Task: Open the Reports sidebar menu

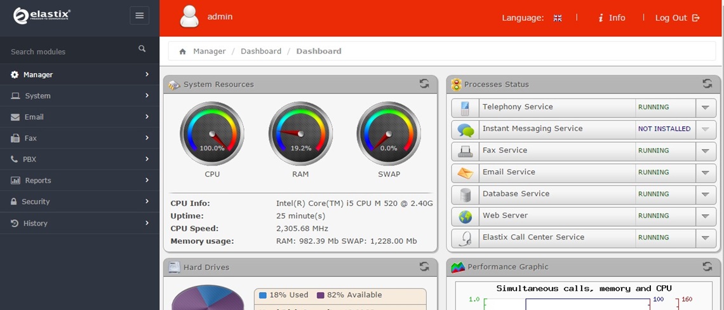Action: pos(79,180)
